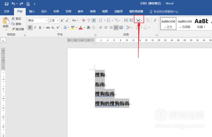
Task: Align text left
Action: [101, 28]
